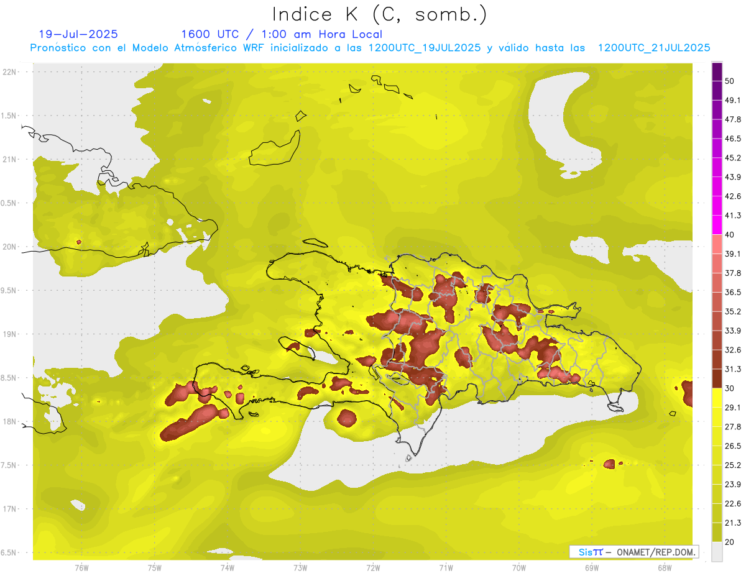Image resolution: width=746 pixels, height=576 pixels.
Task: Select the '19-Jul-2025' date text
Action: (78, 34)
